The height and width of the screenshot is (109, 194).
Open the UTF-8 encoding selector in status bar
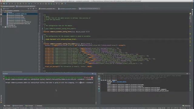point(176,108)
